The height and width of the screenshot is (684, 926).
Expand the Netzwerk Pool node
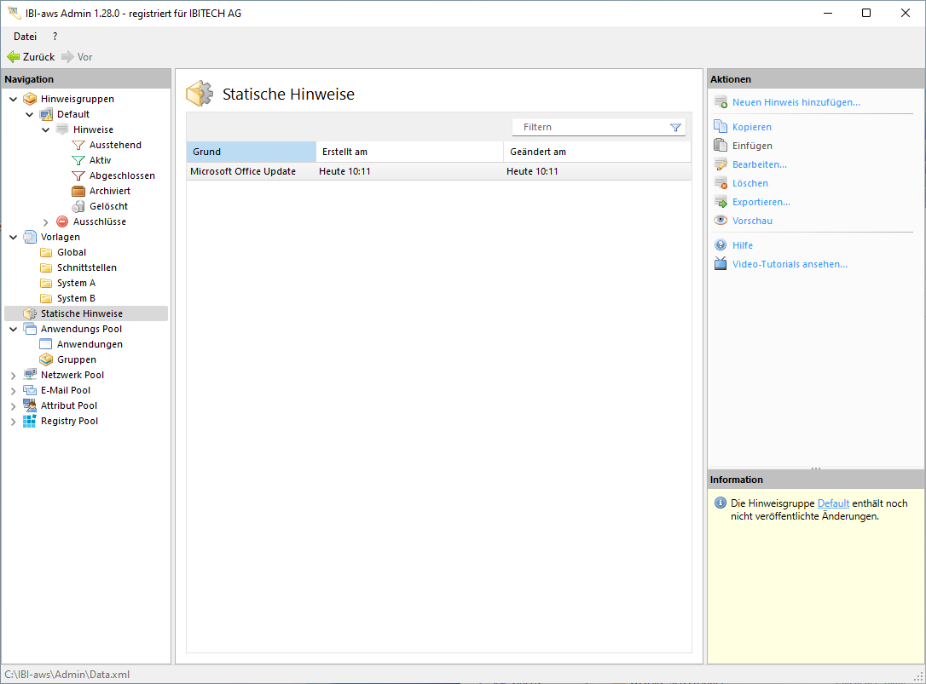coord(13,376)
